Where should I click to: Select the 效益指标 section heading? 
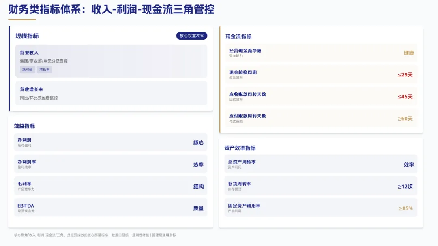tap(25, 126)
